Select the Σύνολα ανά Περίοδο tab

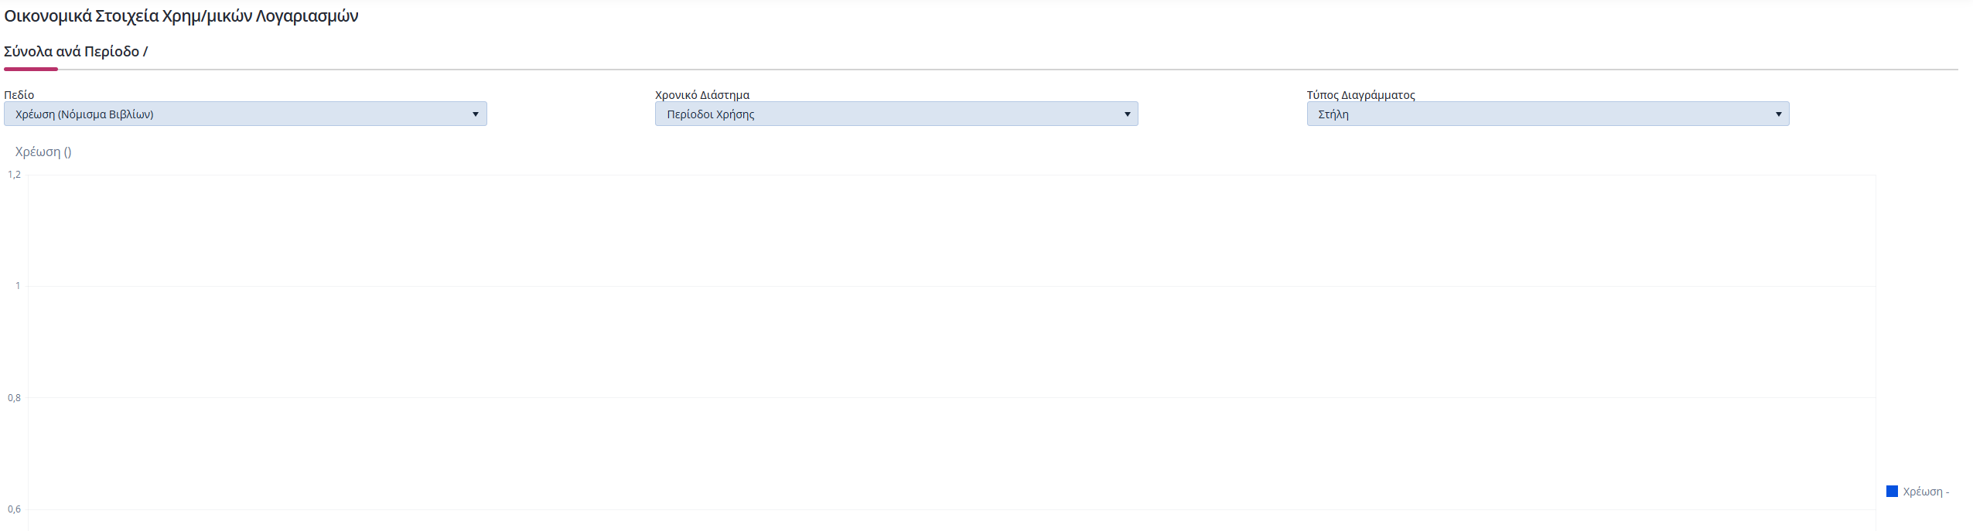pyautogui.click(x=76, y=52)
